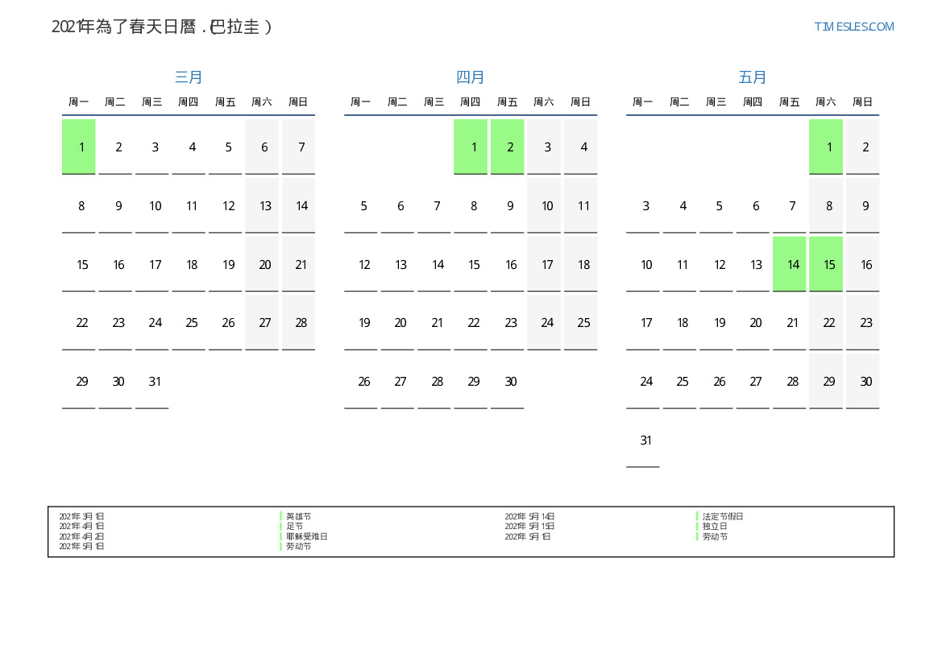The width and height of the screenshot is (942, 666).
Task: Click the 三月 month heading
Action: point(189,77)
